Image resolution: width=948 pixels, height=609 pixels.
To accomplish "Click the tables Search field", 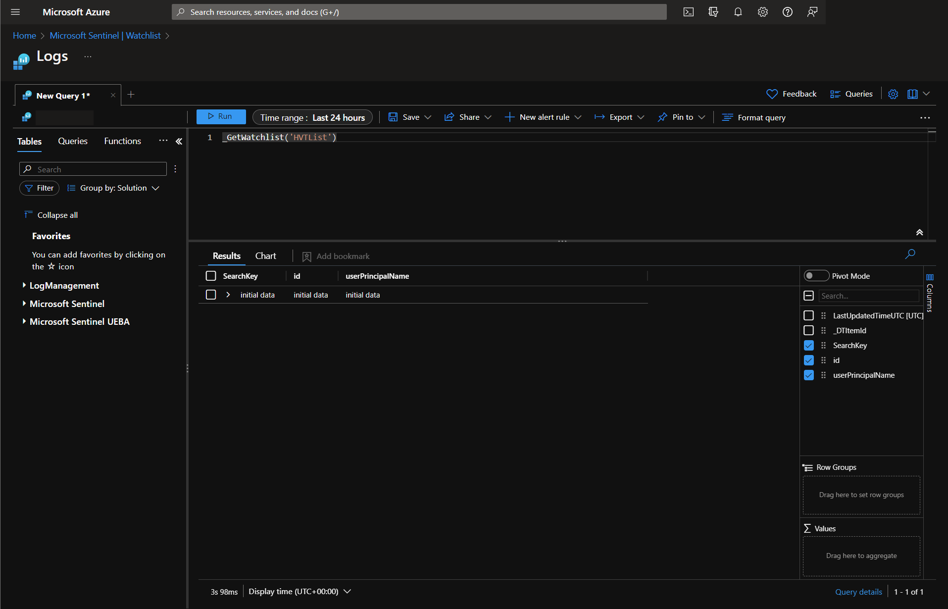I will (93, 169).
